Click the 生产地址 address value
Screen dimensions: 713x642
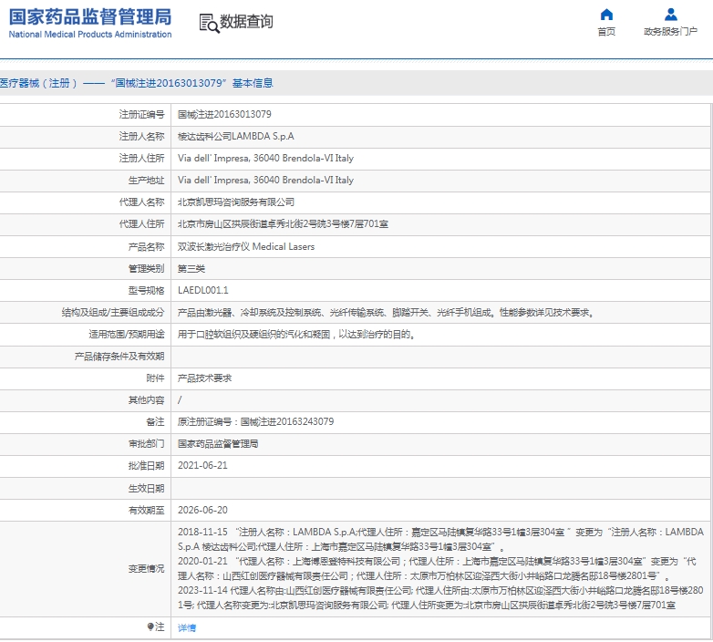(x=265, y=180)
